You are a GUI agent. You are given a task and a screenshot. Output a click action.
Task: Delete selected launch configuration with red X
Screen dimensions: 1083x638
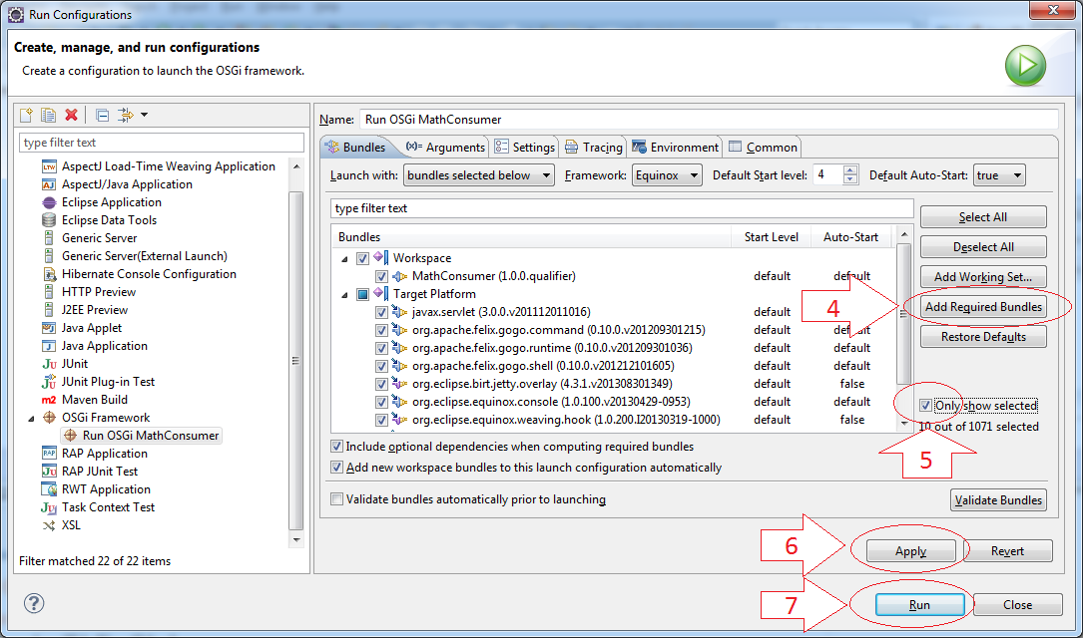[x=71, y=116]
